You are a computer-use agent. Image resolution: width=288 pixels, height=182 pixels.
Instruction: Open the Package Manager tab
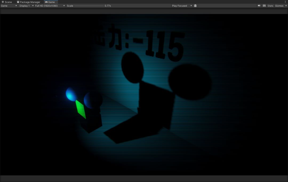[29, 2]
